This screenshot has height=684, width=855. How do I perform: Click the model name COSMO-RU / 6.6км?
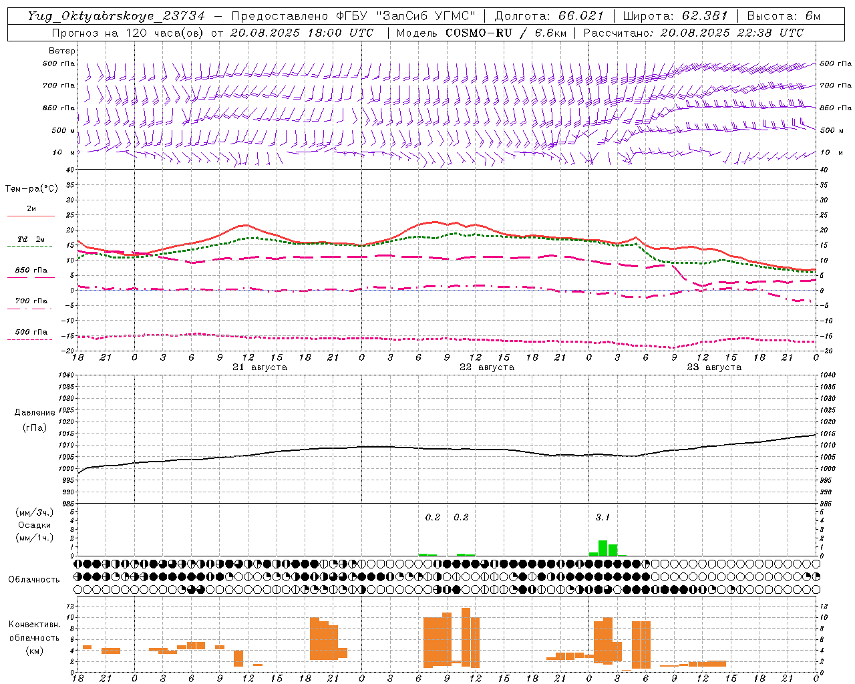507,33
